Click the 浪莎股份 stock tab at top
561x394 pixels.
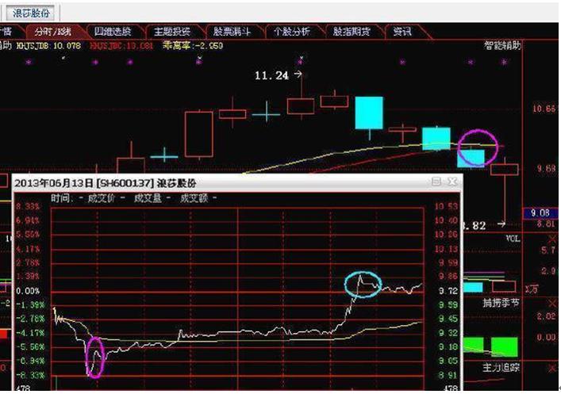click(31, 13)
